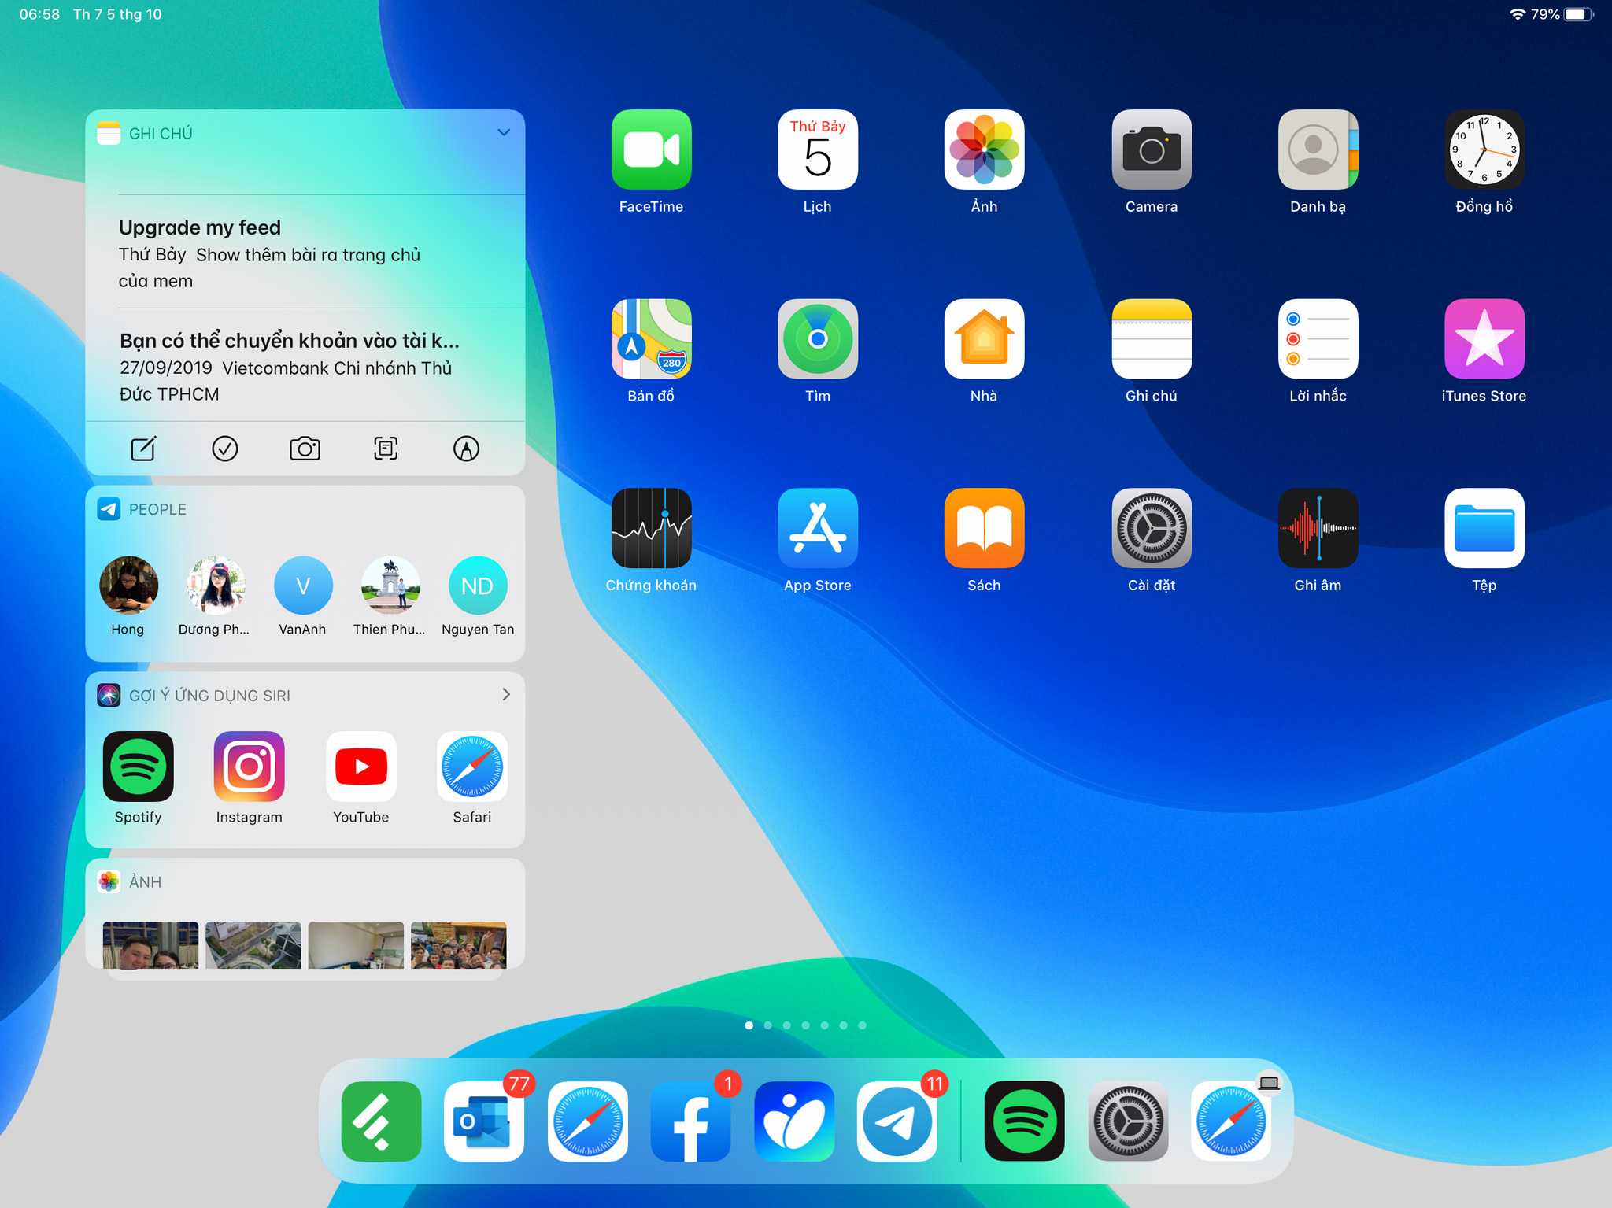
Task: Open third photo thumbnail in Ảnh widget
Action: tap(356, 944)
